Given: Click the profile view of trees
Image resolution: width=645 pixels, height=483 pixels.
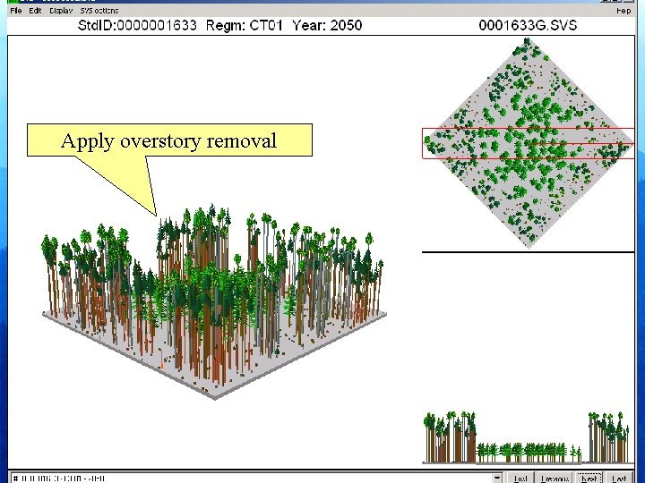Looking at the screenshot, I should (528, 437).
